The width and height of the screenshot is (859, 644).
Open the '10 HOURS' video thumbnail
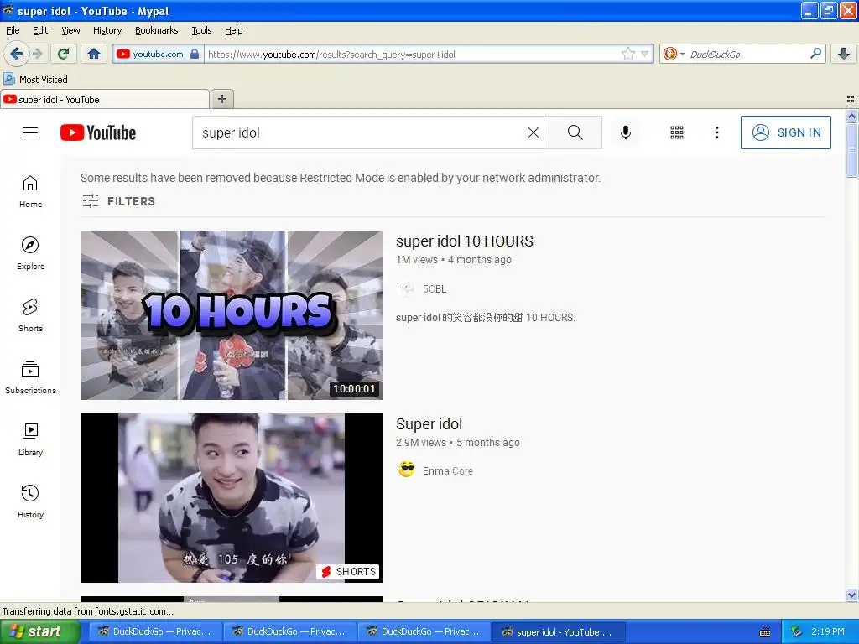click(232, 315)
